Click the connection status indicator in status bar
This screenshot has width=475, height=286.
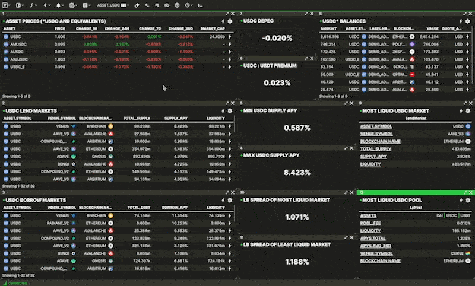[15, 283]
